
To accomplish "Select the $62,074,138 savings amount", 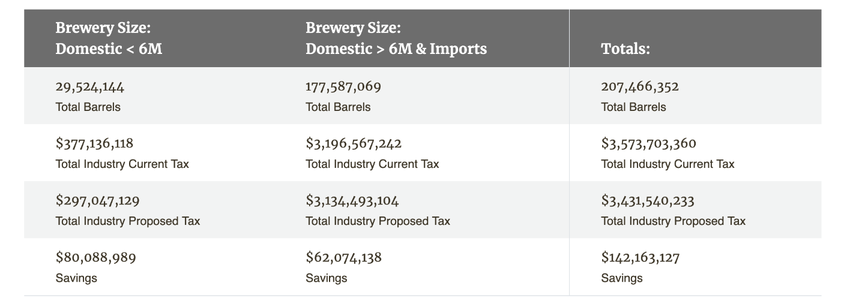I will (x=343, y=257).
